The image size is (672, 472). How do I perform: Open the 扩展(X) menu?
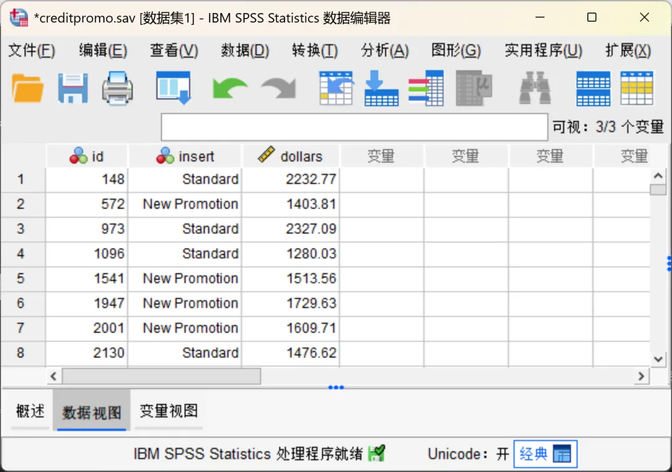tap(628, 50)
